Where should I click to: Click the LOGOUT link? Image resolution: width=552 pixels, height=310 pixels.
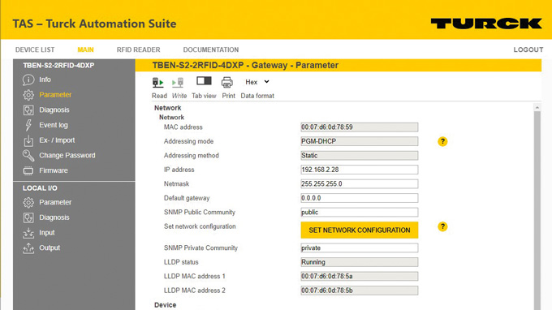[x=528, y=50]
